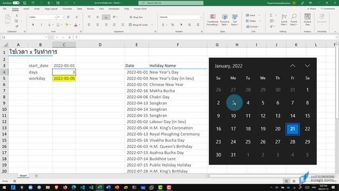The height and width of the screenshot is (191, 339).
Task: Switch to the Formulas tab
Action: (x=67, y=9)
